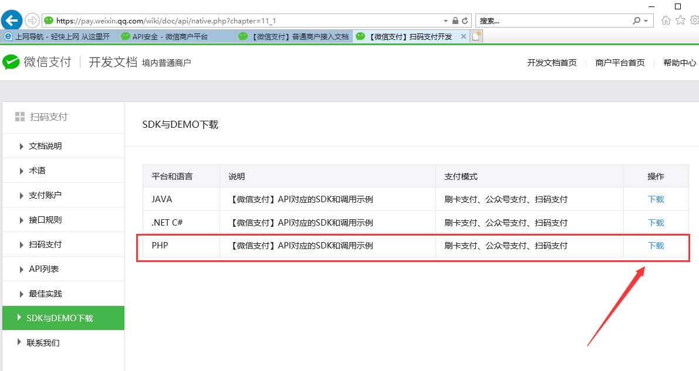Click the grid icon beside 扫码支付 heading
The image size is (699, 371).
19,117
